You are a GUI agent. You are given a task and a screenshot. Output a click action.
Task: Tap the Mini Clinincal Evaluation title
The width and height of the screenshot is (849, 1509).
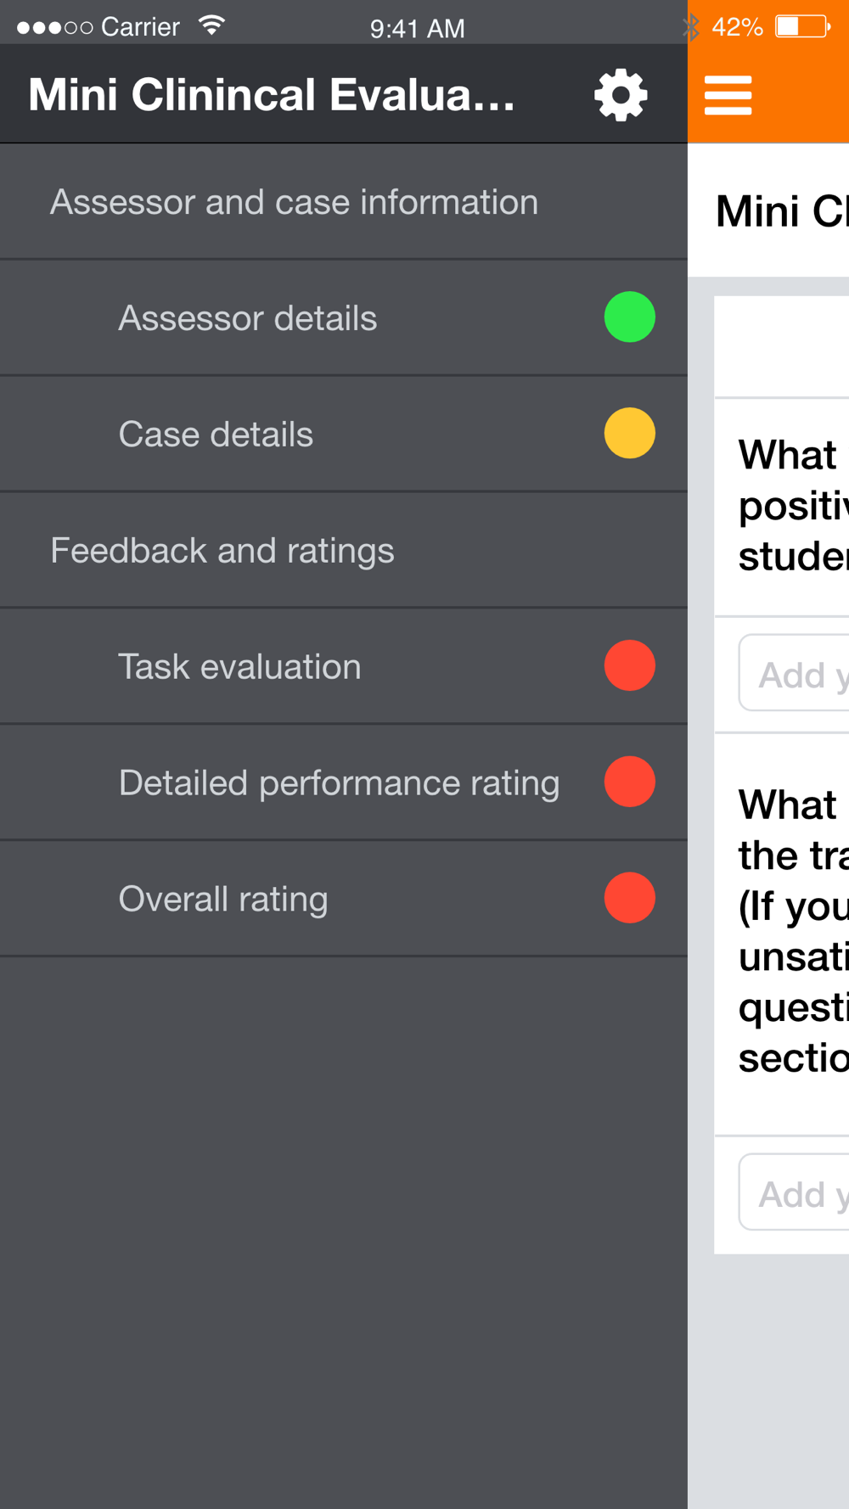pyautogui.click(x=272, y=95)
